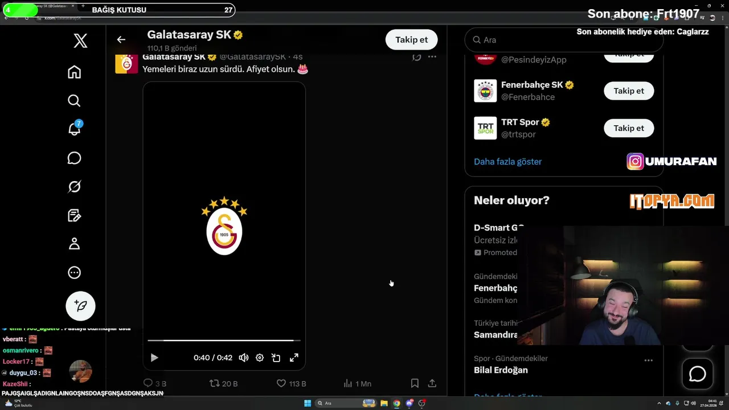Follow TRT Spor with Takip et
The width and height of the screenshot is (729, 410).
(x=629, y=128)
